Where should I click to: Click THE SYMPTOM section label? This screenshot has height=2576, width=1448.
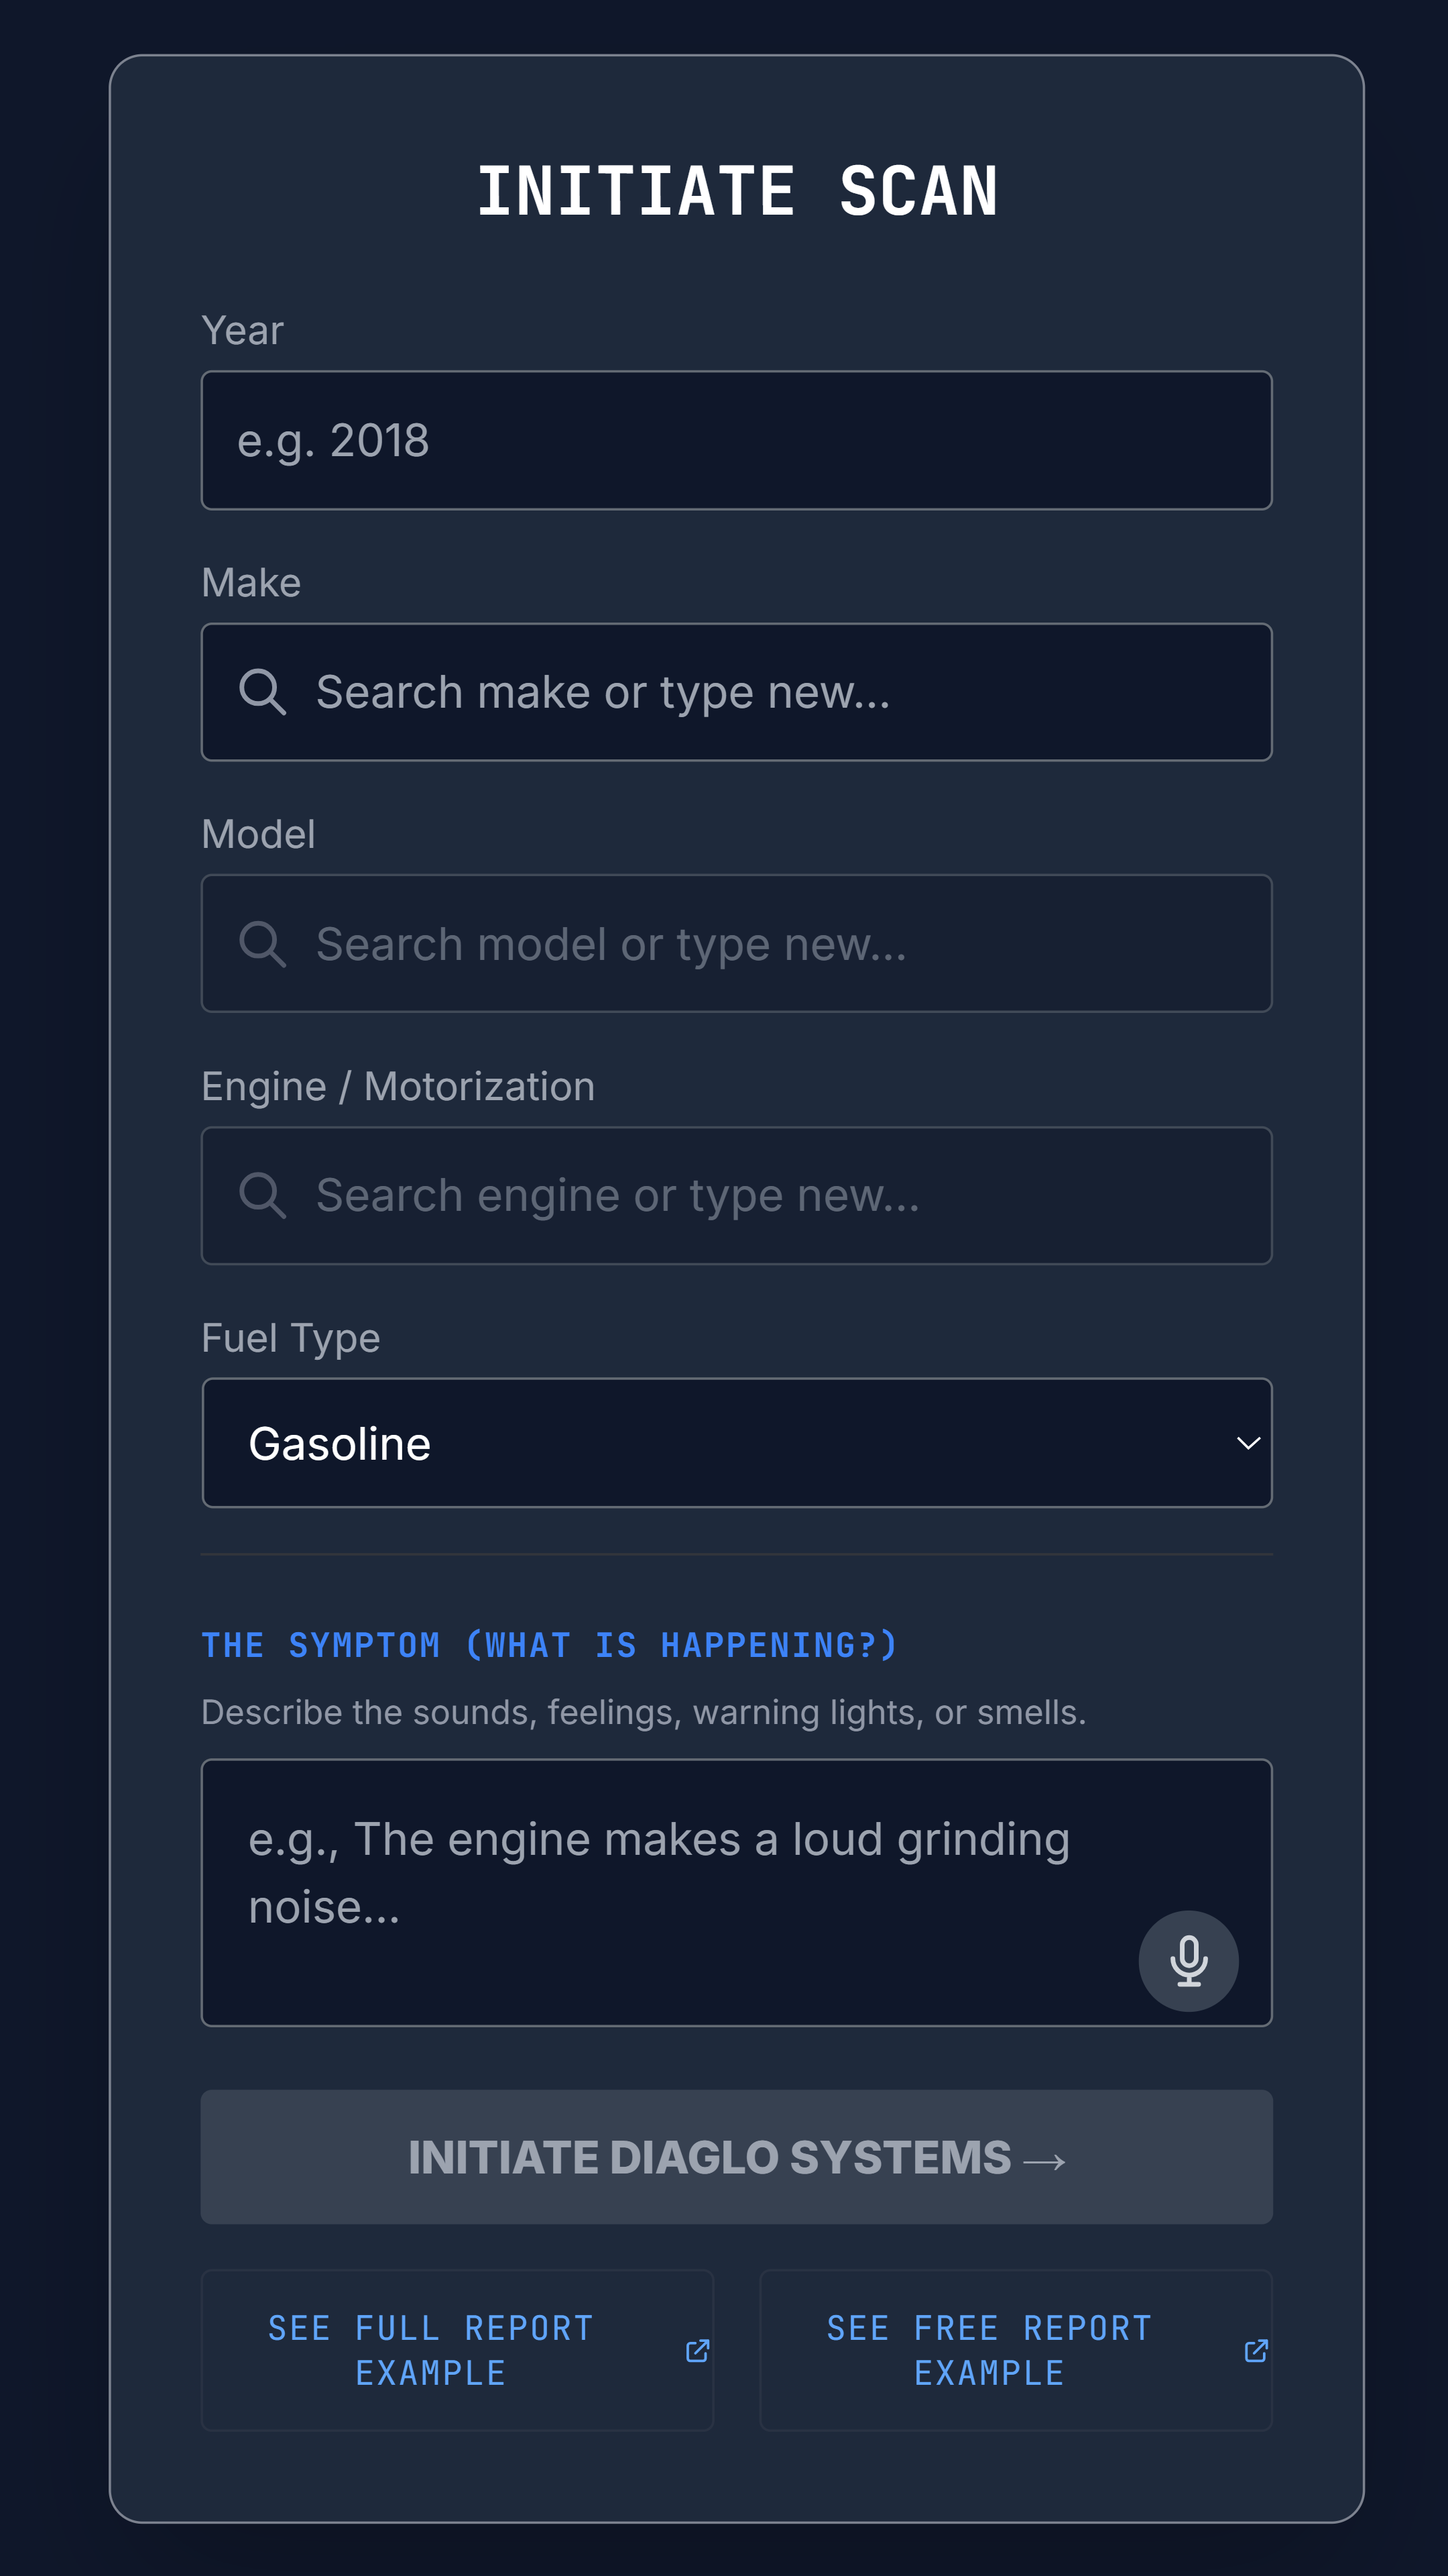550,1645
